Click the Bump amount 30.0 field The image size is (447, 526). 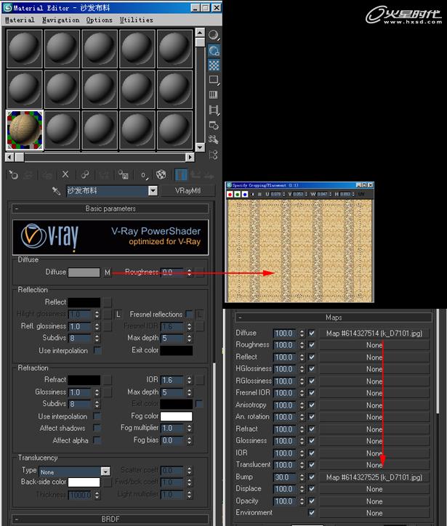284,477
